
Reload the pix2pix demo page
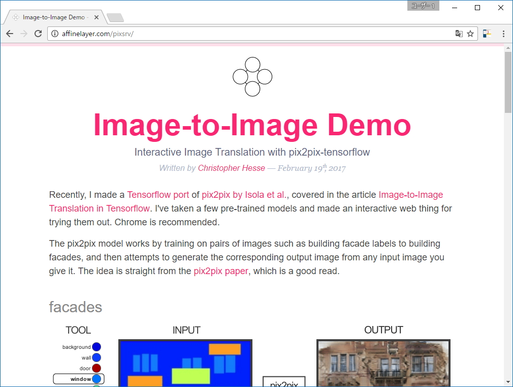[38, 34]
